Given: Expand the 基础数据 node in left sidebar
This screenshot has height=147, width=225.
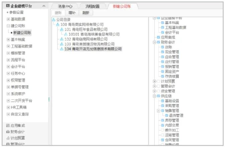Looking at the screenshot, I should [8, 19].
